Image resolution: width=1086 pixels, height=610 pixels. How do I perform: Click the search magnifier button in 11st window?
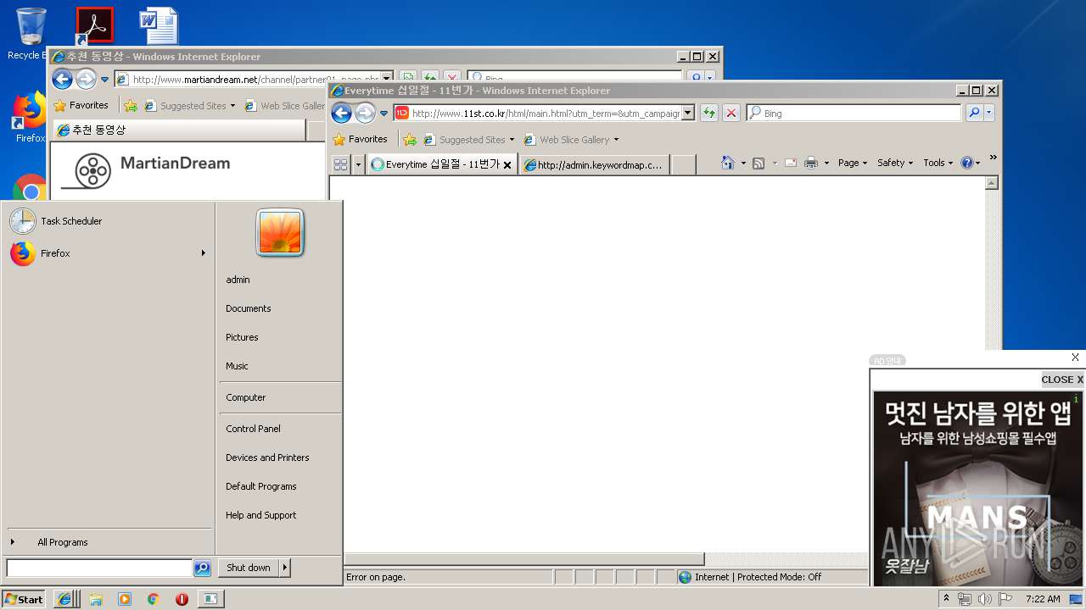pyautogui.click(x=974, y=113)
